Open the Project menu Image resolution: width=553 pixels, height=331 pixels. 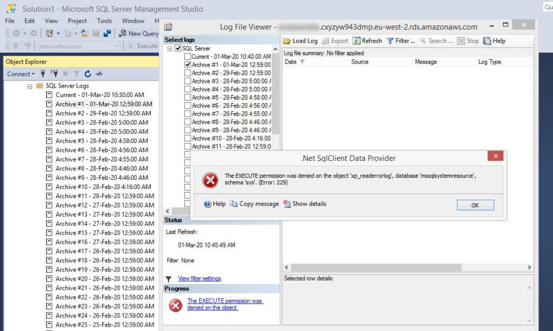coord(77,21)
